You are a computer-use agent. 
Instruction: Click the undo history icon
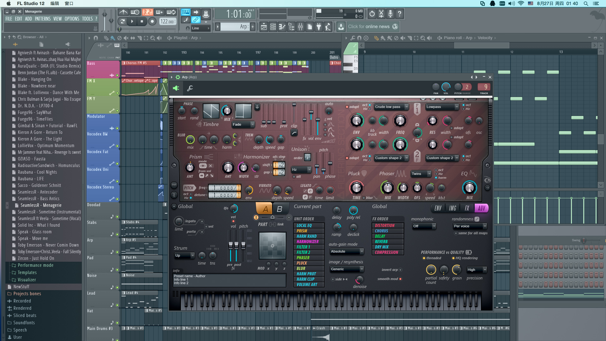tap(372, 14)
